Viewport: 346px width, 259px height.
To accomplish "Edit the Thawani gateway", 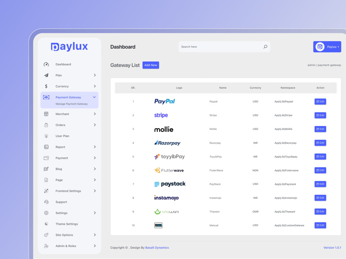I will [320, 211].
